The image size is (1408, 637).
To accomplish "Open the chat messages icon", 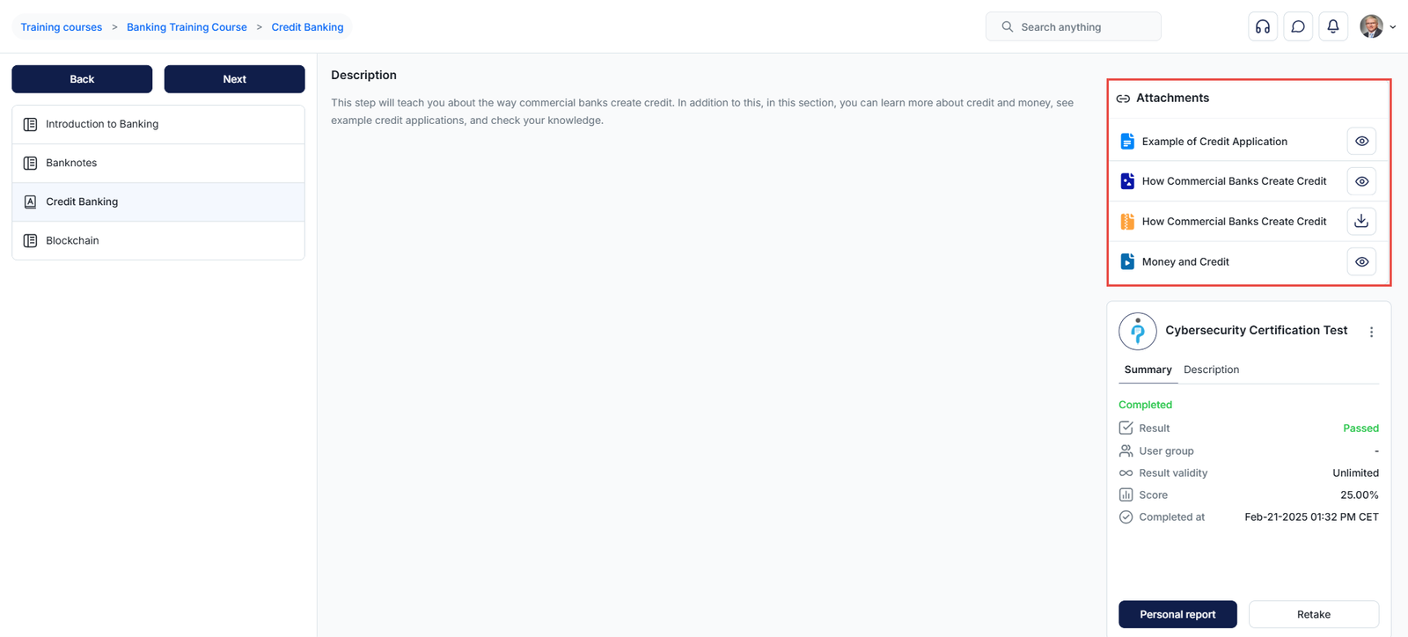I will [1298, 26].
